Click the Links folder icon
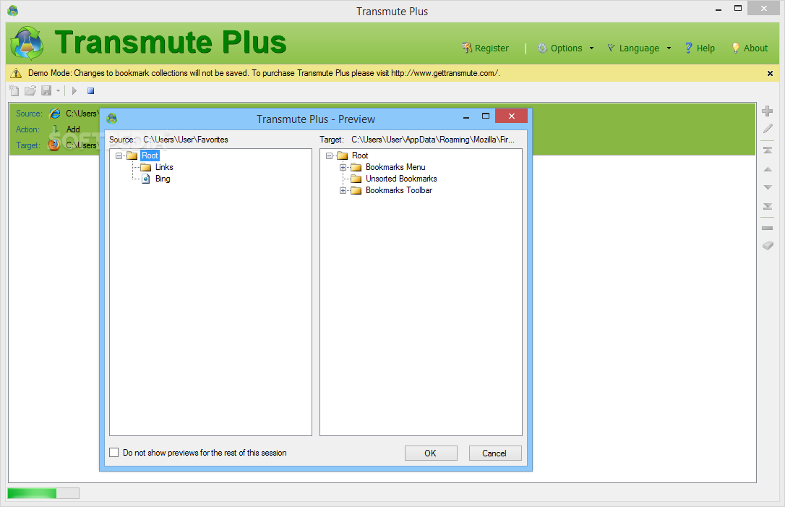The height and width of the screenshot is (507, 785). click(146, 167)
